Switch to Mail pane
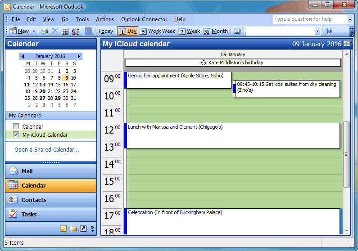Viewport: 358px width, 251px height. pos(51,171)
